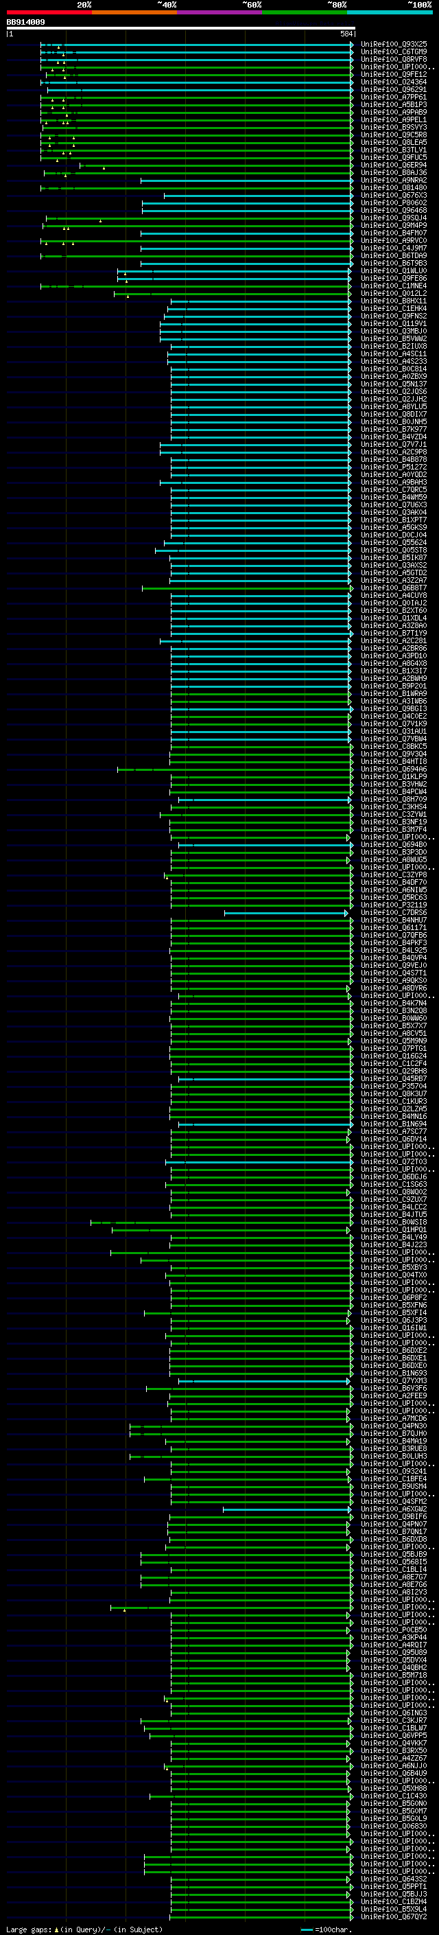Click the hit label UniRef100_Q9V3Q4

point(394,754)
